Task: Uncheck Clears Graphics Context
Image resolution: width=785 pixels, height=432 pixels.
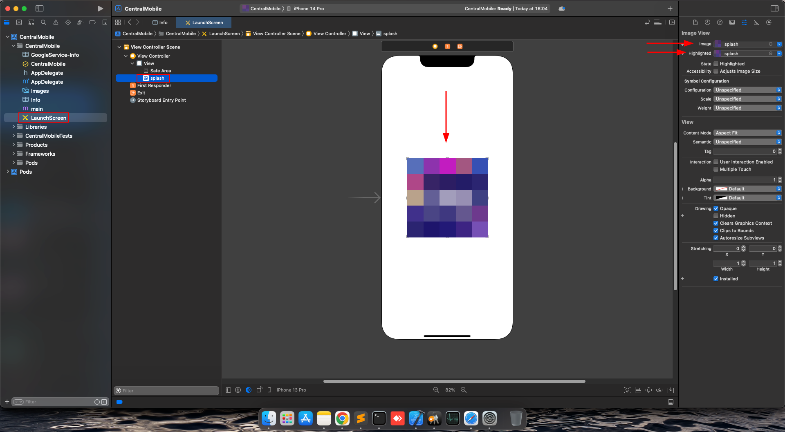Action: (716, 223)
